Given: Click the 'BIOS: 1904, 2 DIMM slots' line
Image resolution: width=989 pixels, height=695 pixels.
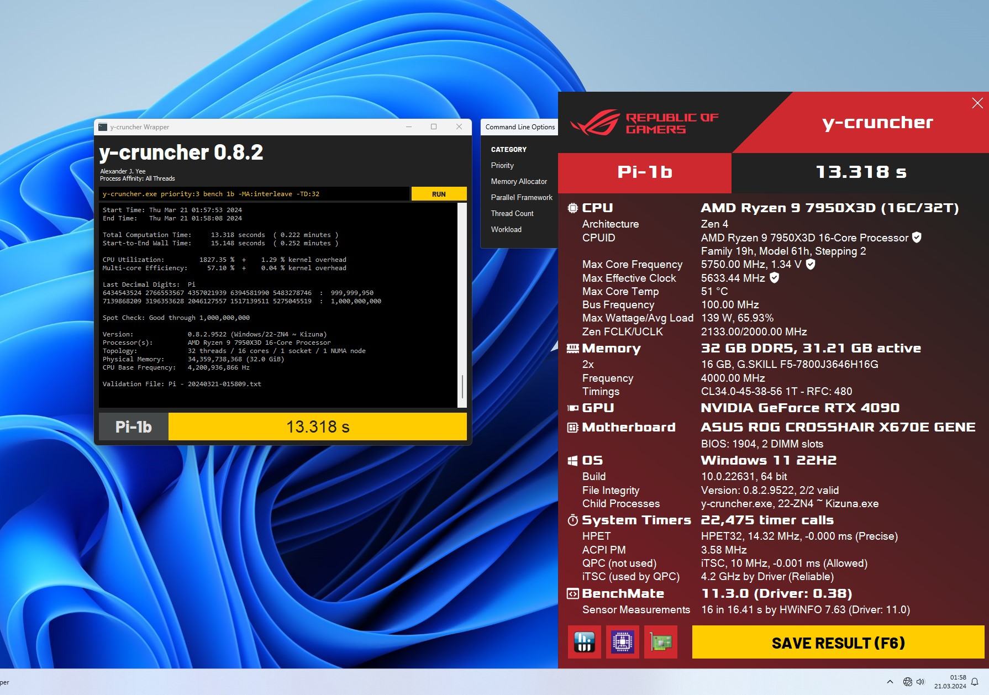Looking at the screenshot, I should [762, 444].
